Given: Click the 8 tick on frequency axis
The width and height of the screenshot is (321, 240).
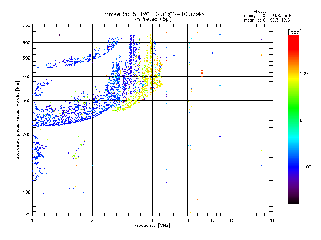Looking at the screenshot, I should click(212, 220).
